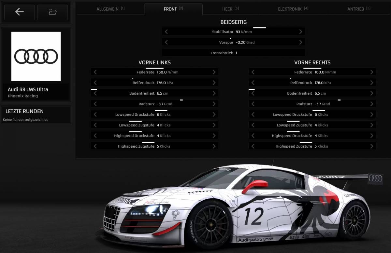Click the Frontabtrieb value field
391x253 pixels.
[233, 53]
